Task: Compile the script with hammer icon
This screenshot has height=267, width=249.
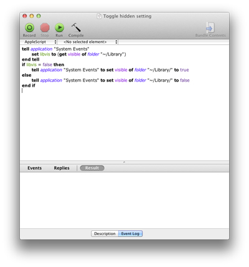Action: 76,27
